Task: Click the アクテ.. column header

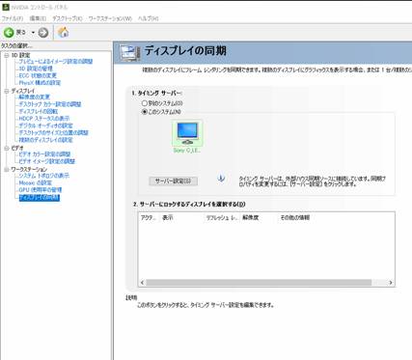Action: [x=149, y=218]
